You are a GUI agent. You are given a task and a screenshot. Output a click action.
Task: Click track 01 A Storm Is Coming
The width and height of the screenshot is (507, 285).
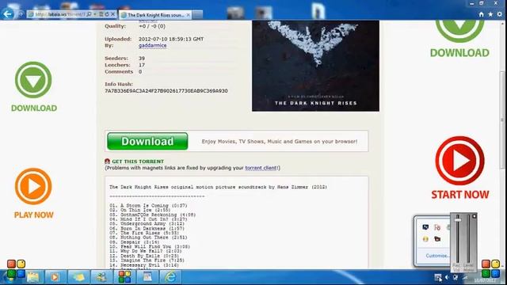tap(148, 206)
